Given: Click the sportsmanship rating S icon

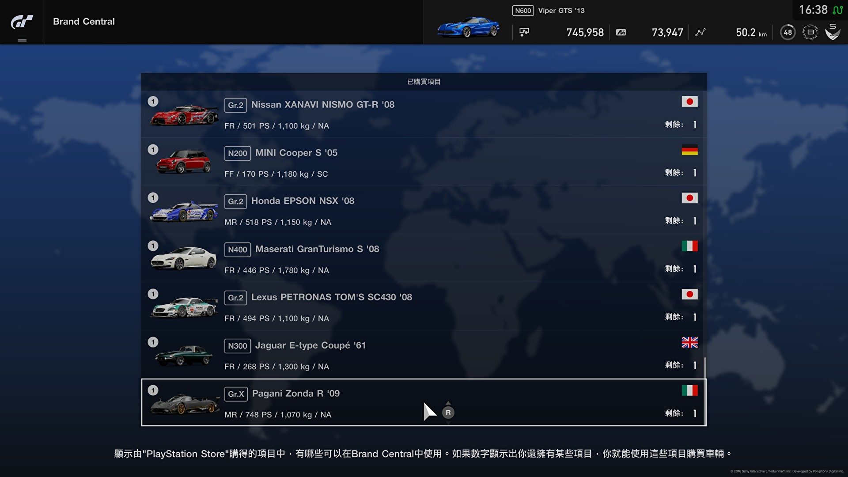Looking at the screenshot, I should pos(833,32).
